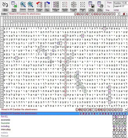Click the red X next to Codes
This screenshot has height=138, width=128.
(x=124, y=14)
